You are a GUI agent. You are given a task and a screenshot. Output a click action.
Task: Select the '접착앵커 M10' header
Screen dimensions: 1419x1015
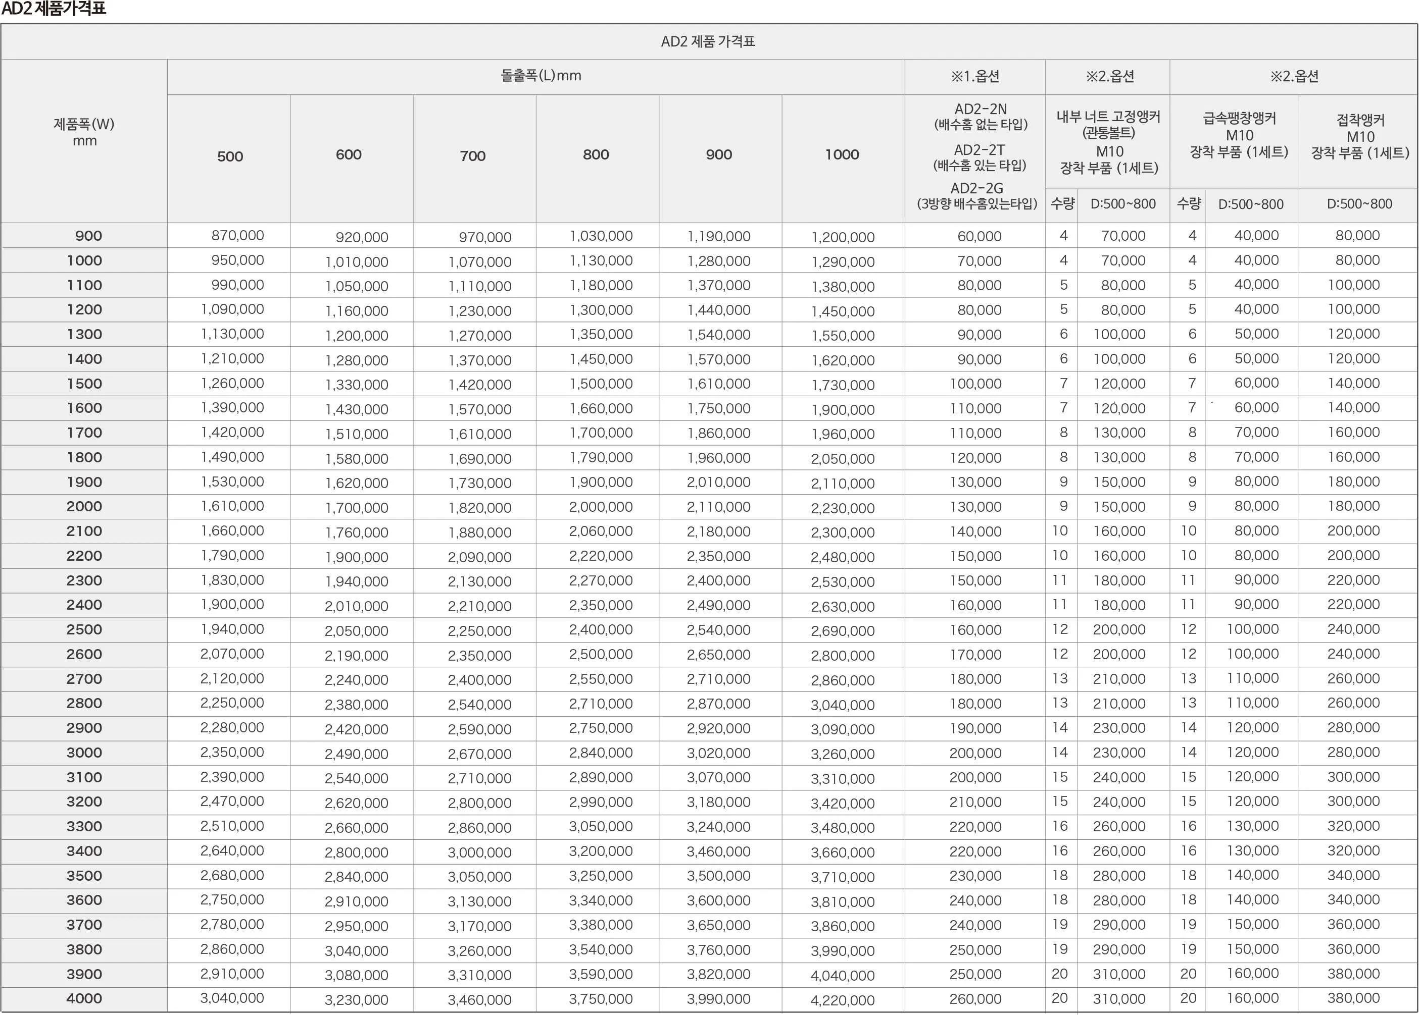click(x=1361, y=128)
